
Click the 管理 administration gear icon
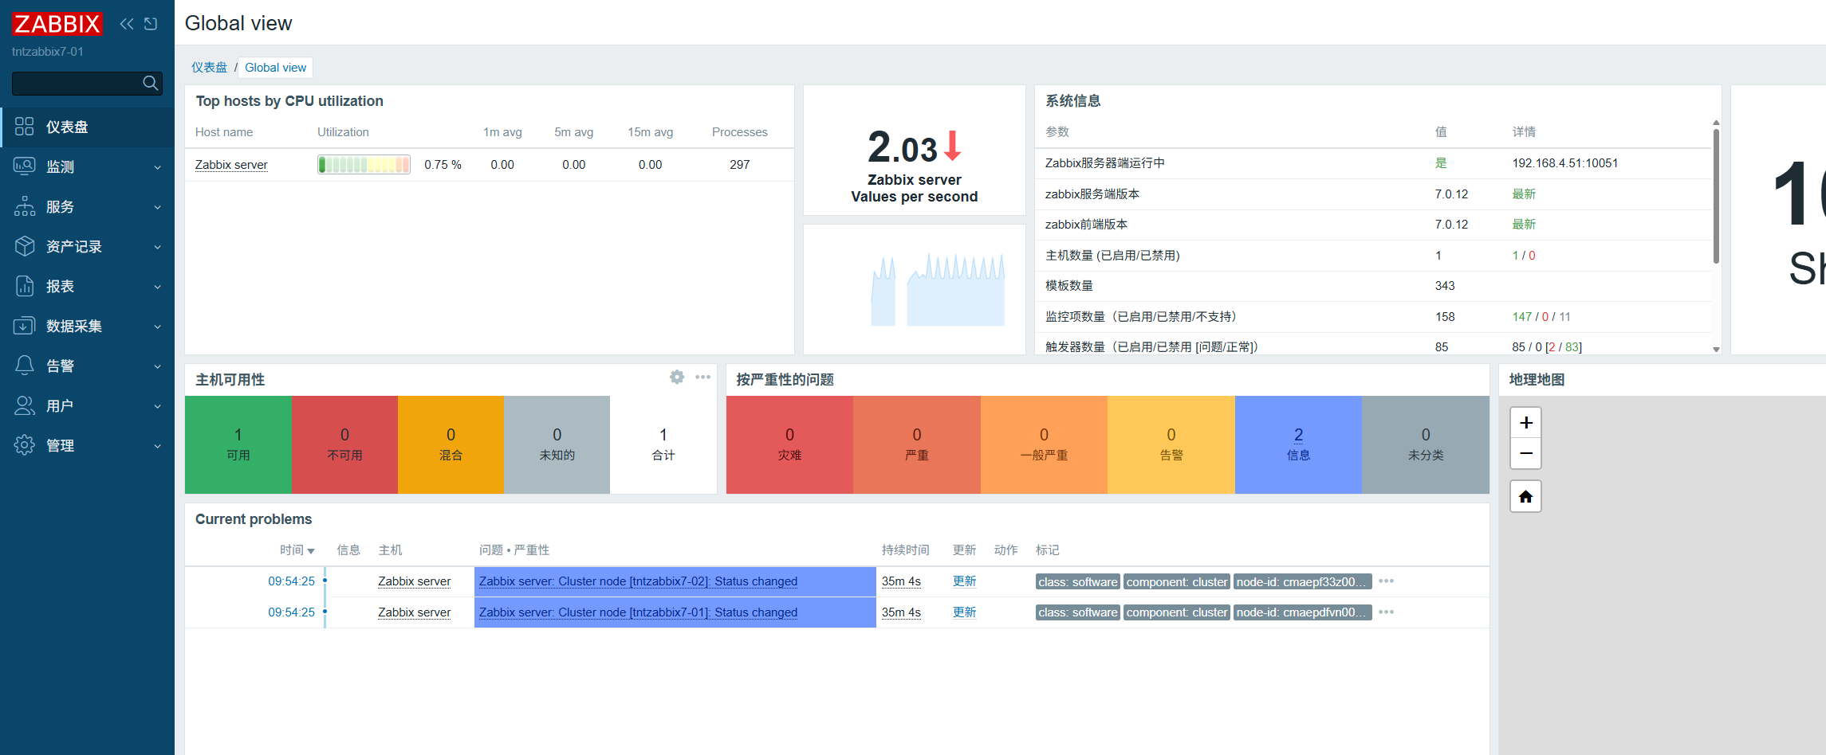(25, 445)
